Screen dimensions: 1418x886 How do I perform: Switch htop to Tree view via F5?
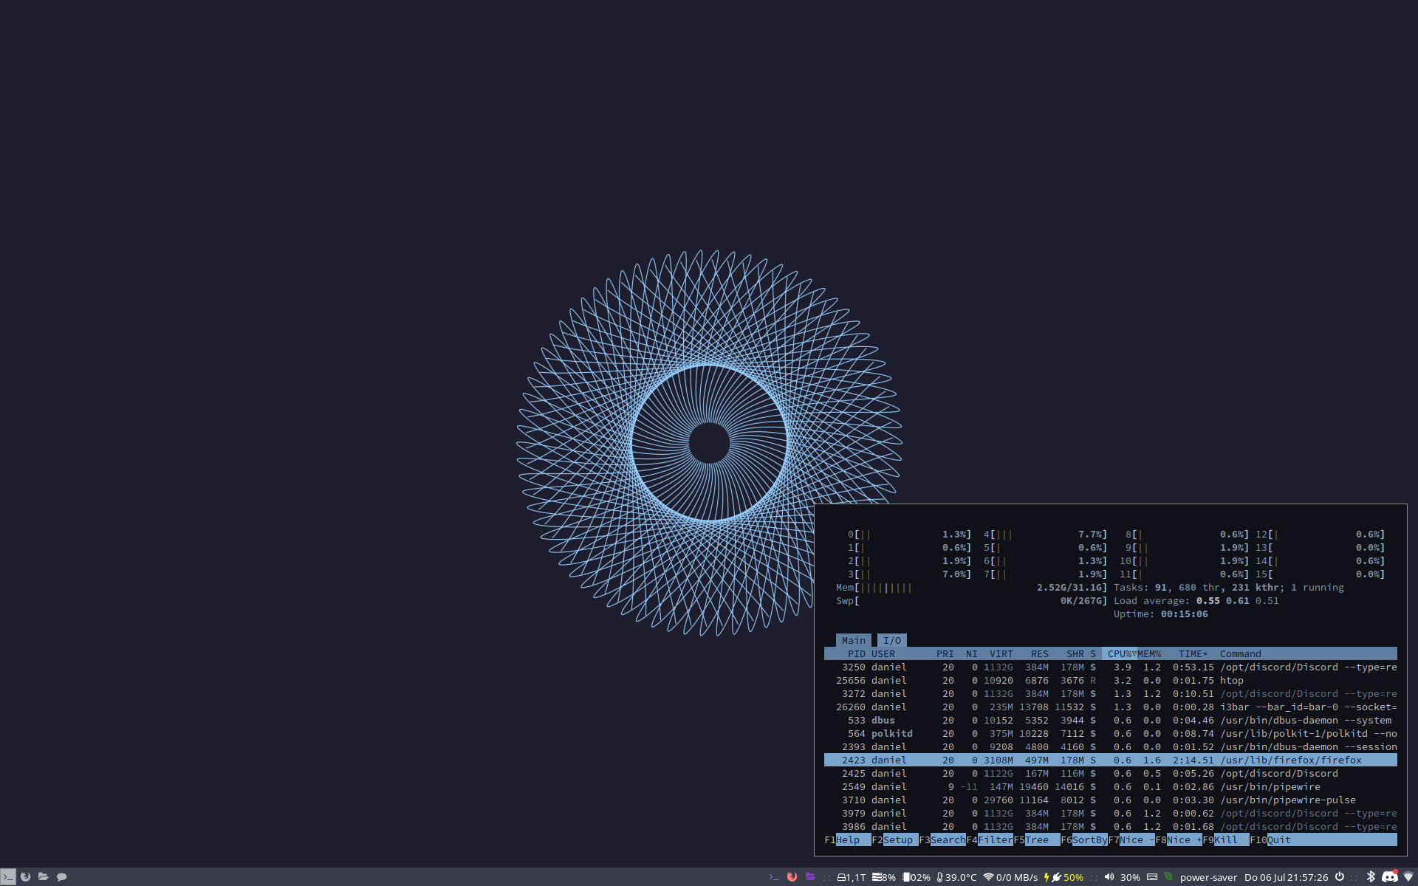pos(1037,839)
